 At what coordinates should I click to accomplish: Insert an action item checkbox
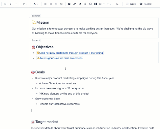click(x=69, y=4)
